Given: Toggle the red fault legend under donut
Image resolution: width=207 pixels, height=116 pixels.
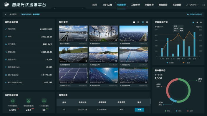Looking at the screenshot, I should point(190,111).
